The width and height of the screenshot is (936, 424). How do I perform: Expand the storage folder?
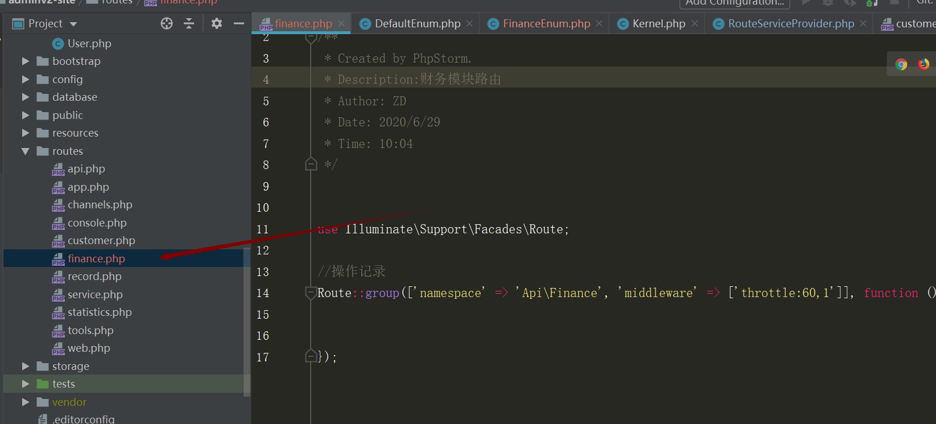(x=26, y=366)
